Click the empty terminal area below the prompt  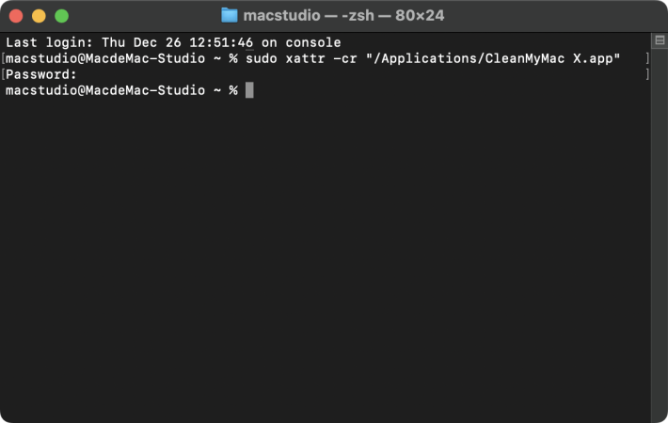tap(326, 256)
